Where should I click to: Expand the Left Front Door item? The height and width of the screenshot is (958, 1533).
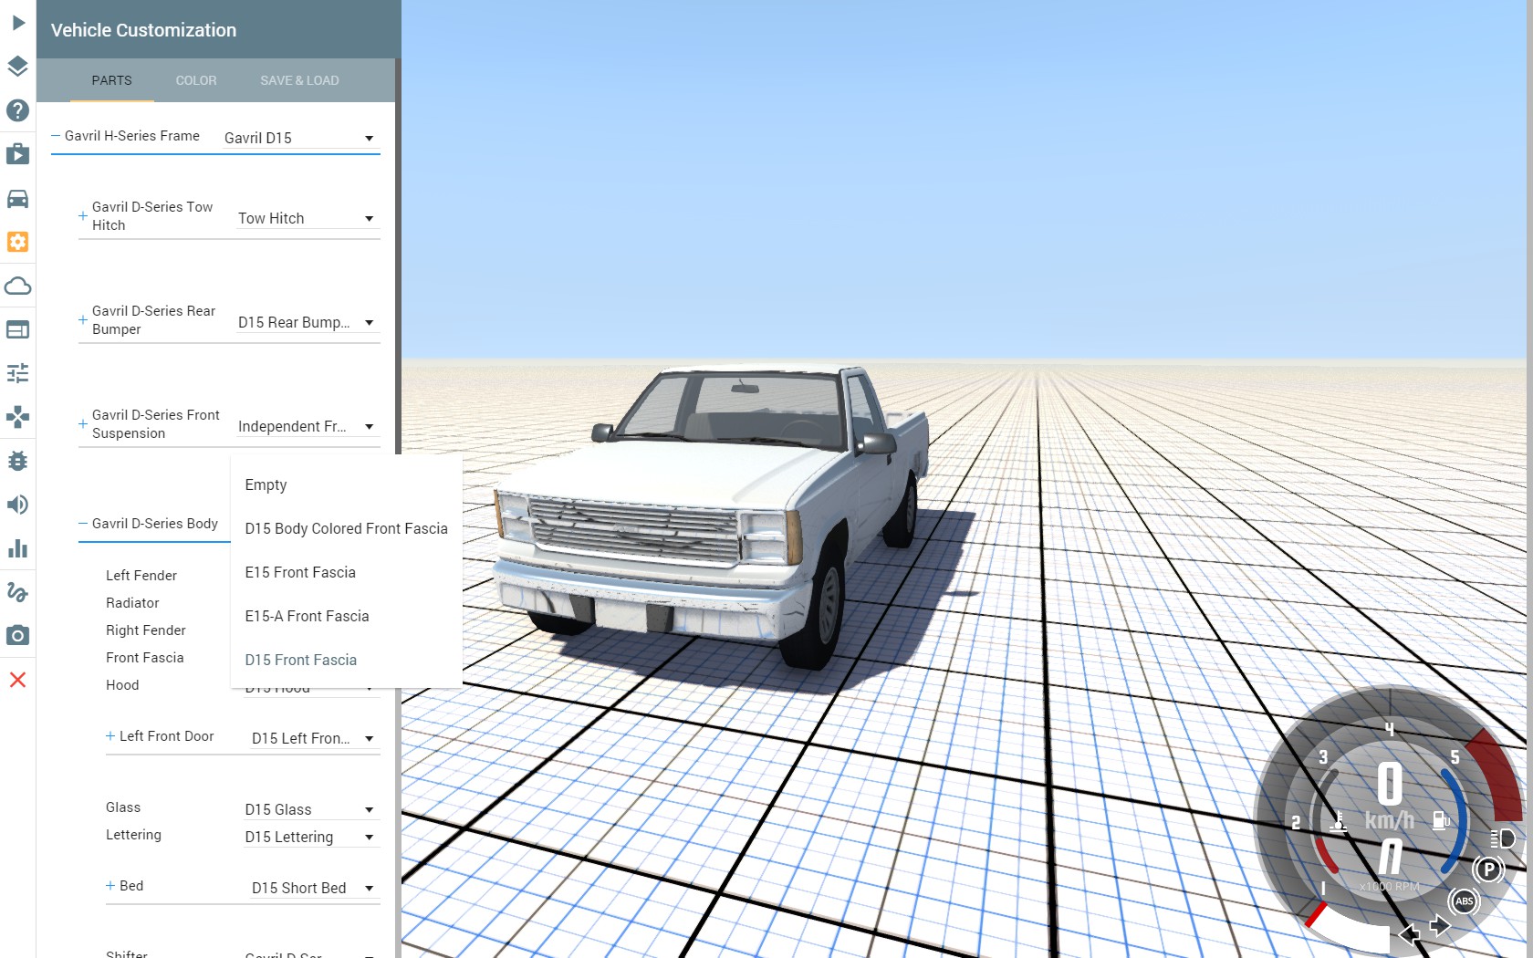110,736
